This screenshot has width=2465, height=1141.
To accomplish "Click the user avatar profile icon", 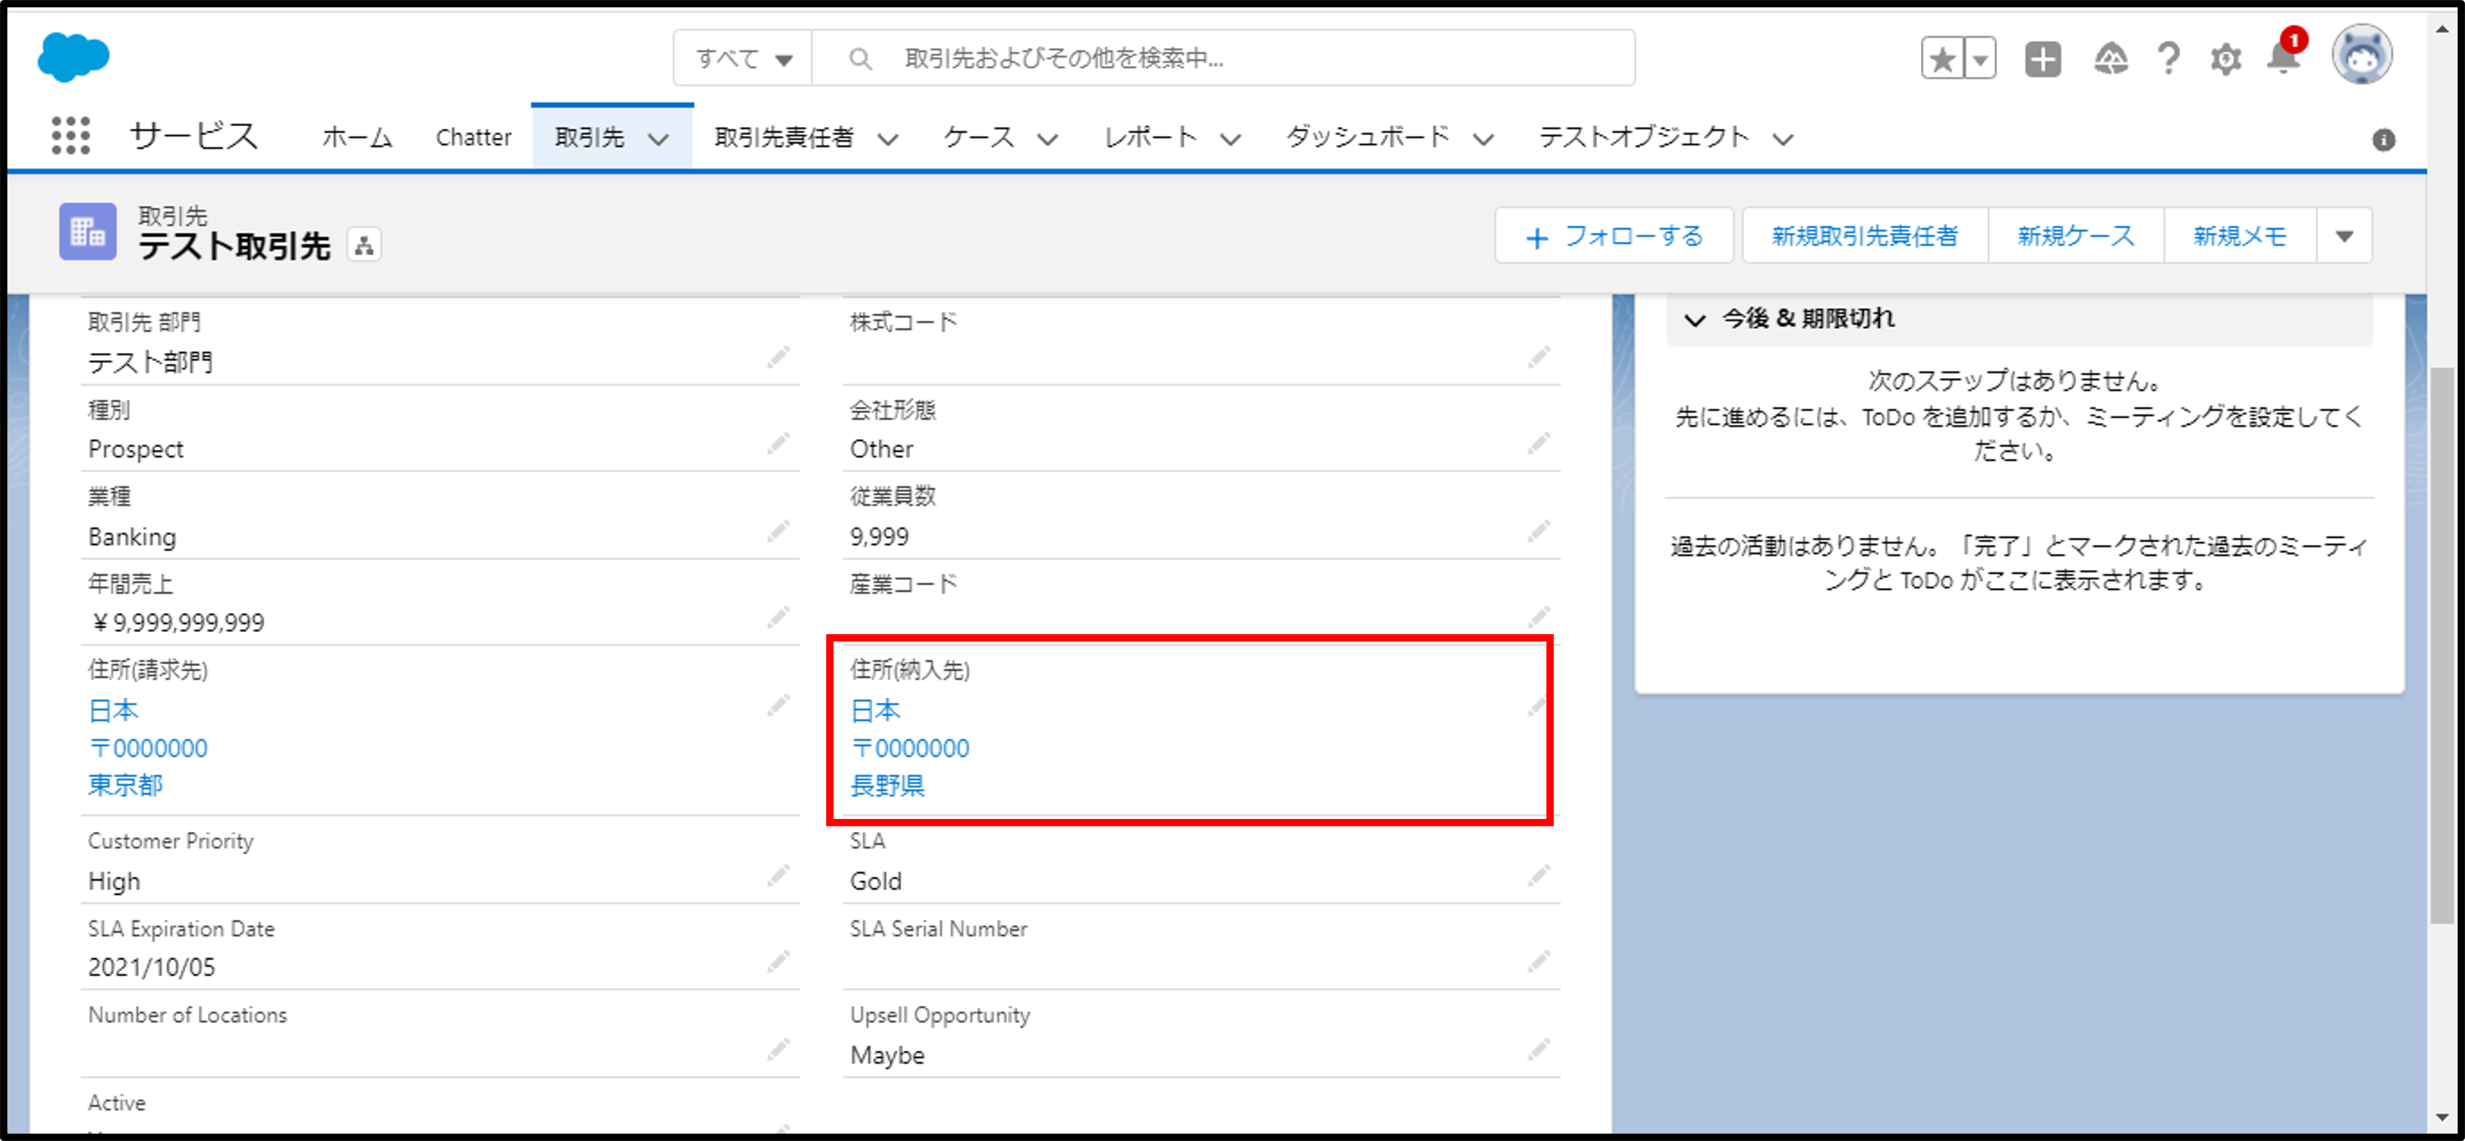I will click(2362, 55).
